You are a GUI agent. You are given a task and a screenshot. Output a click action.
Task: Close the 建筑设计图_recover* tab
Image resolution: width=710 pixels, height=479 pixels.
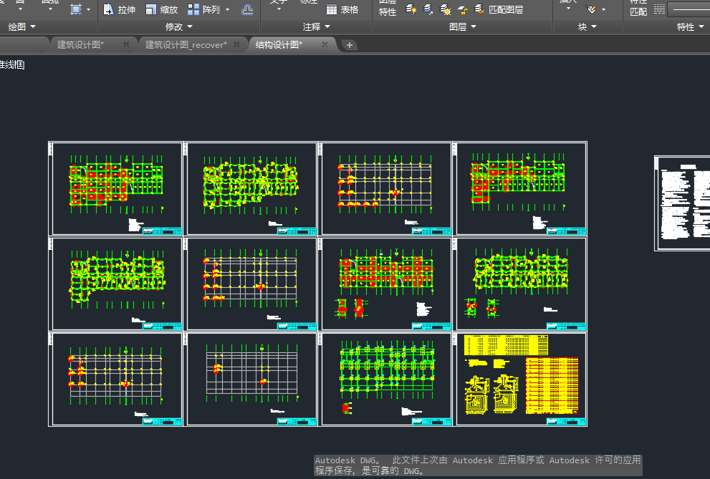236,44
